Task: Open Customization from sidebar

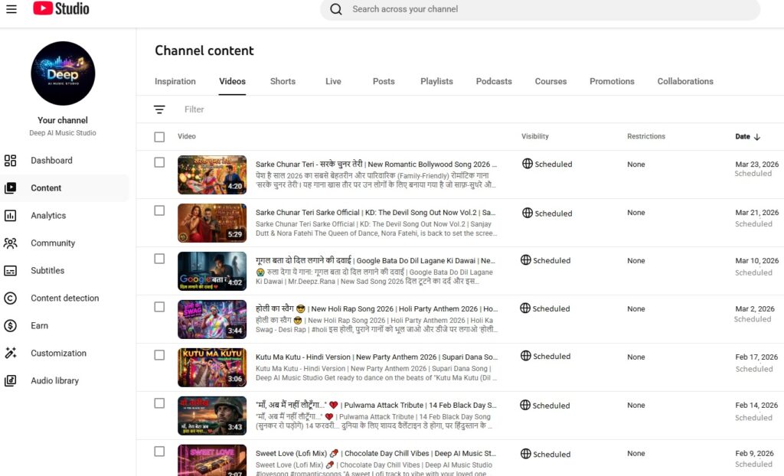Action: point(58,354)
